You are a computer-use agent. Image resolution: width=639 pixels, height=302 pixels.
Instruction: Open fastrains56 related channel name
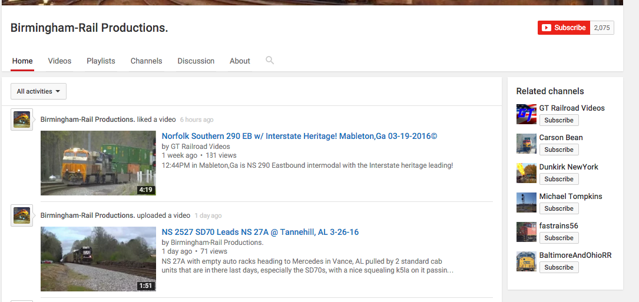click(559, 226)
